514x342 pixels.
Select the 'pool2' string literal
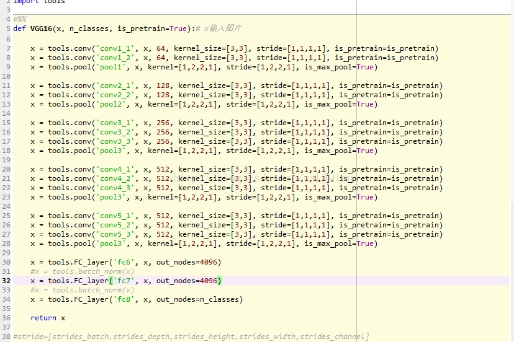[110, 104]
